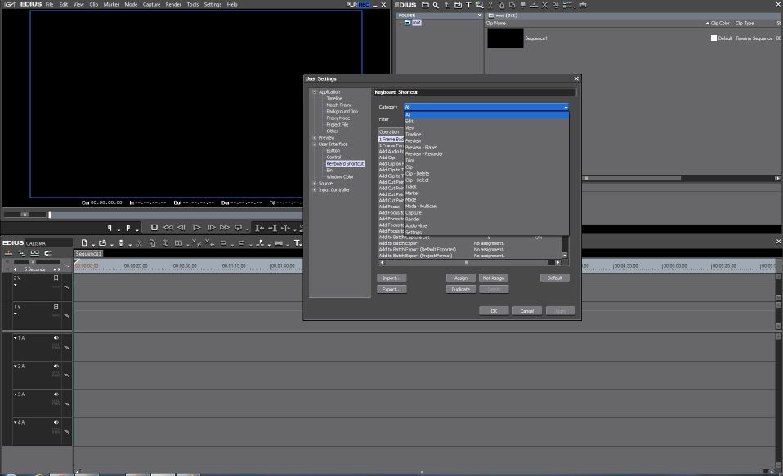Toggle Insert/Overwrite mode icon
This screenshot has width=783, height=476.
(9, 253)
